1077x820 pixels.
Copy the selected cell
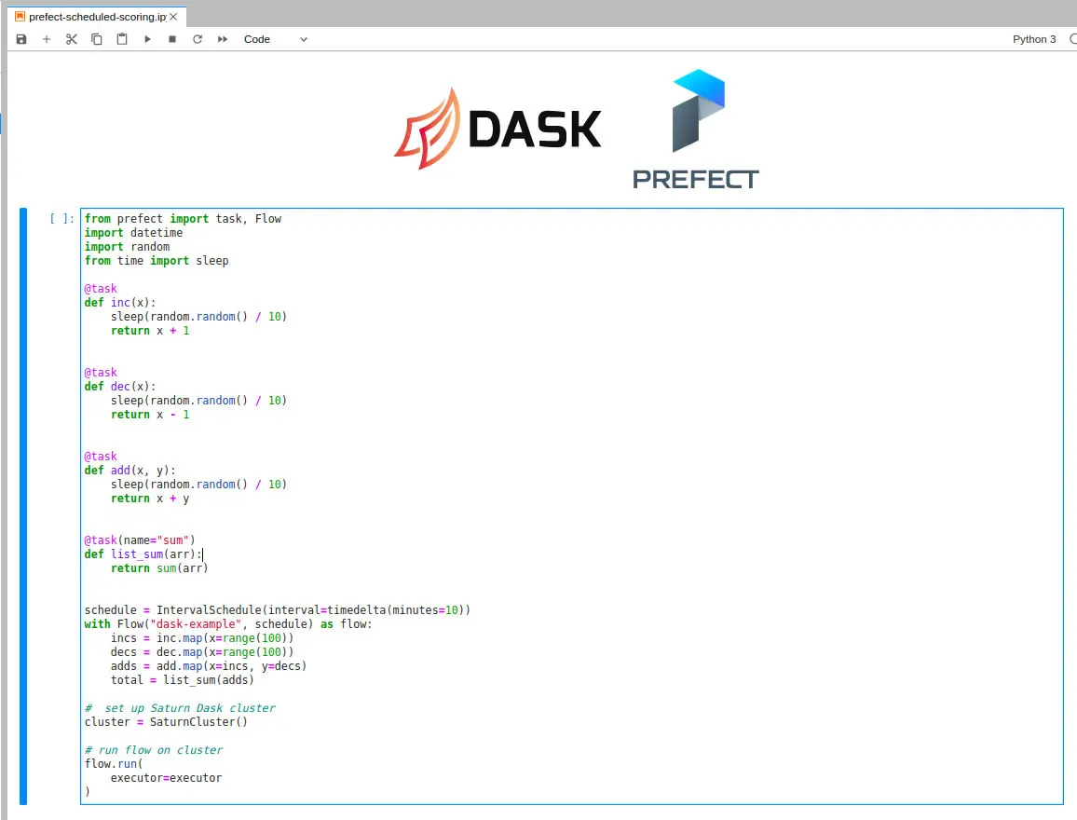(97, 39)
